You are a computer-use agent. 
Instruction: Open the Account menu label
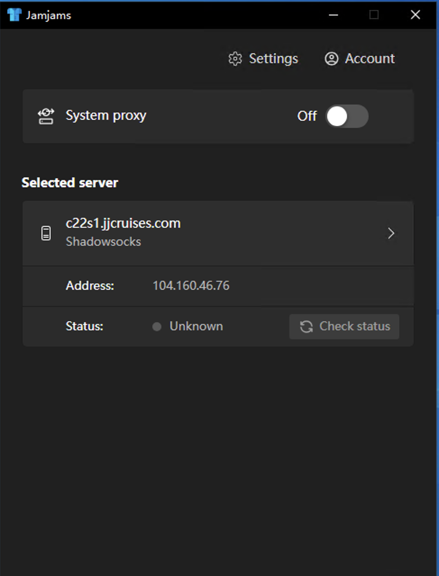(370, 59)
